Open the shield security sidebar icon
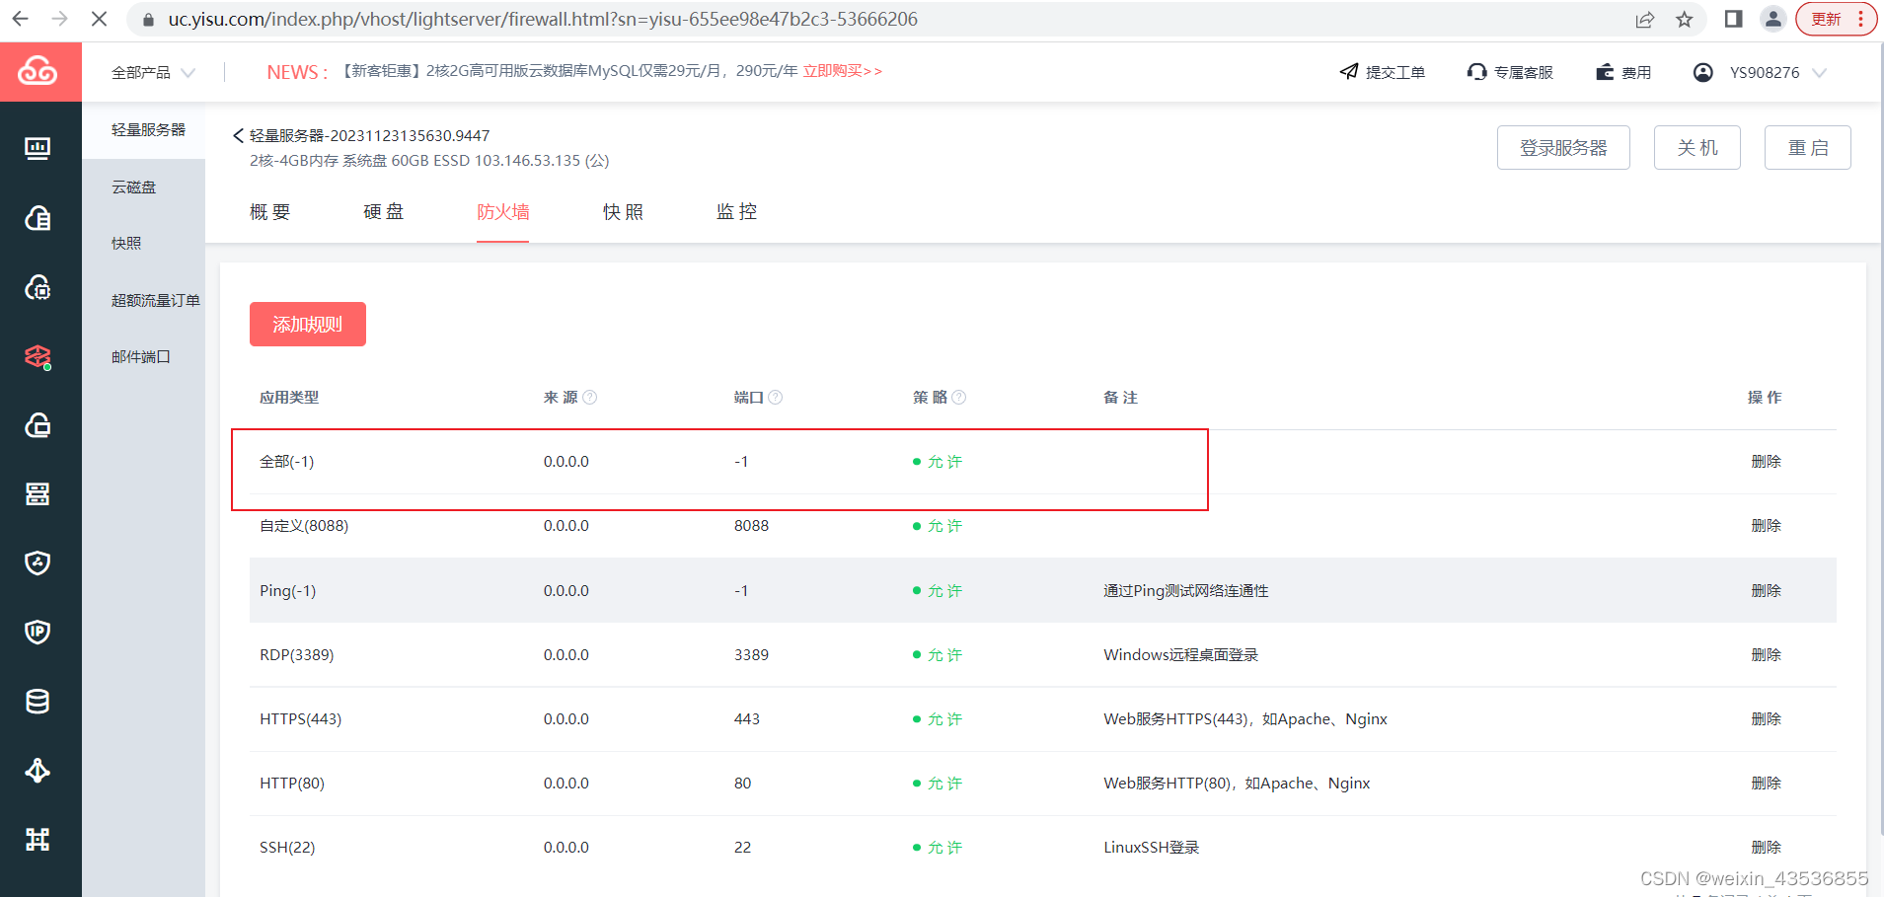The height and width of the screenshot is (897, 1884). point(38,562)
